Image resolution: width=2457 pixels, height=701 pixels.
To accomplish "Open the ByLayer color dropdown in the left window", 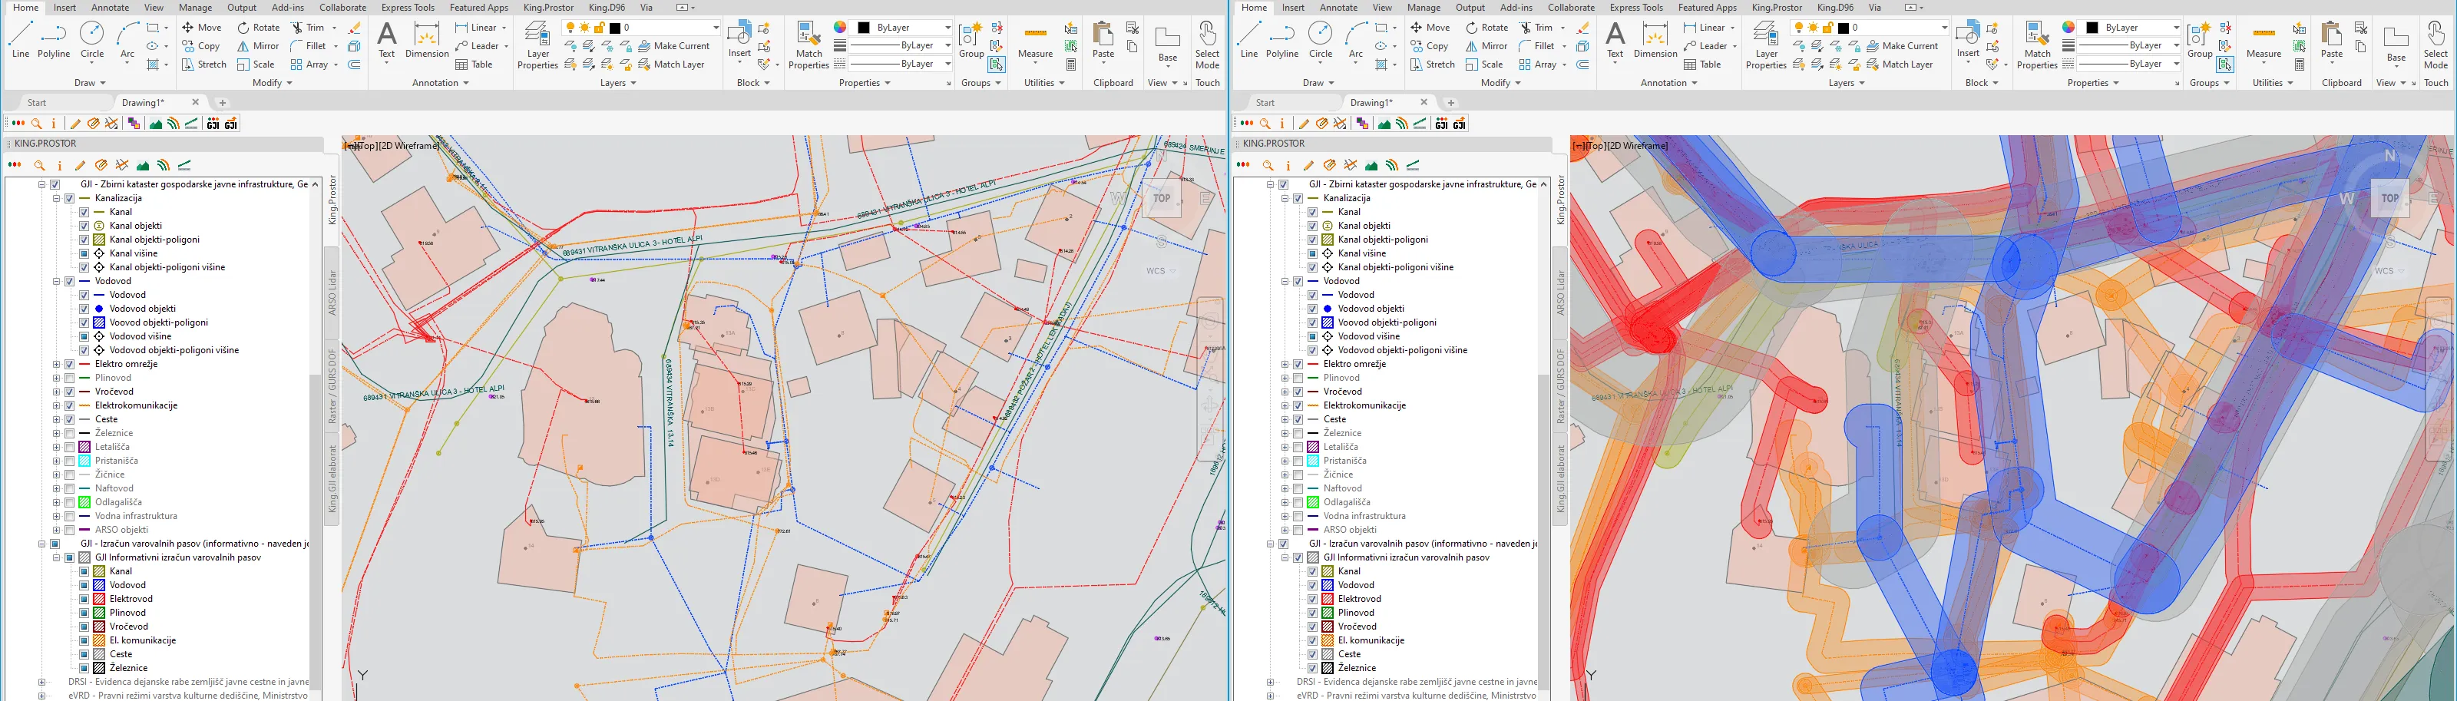I will point(901,28).
